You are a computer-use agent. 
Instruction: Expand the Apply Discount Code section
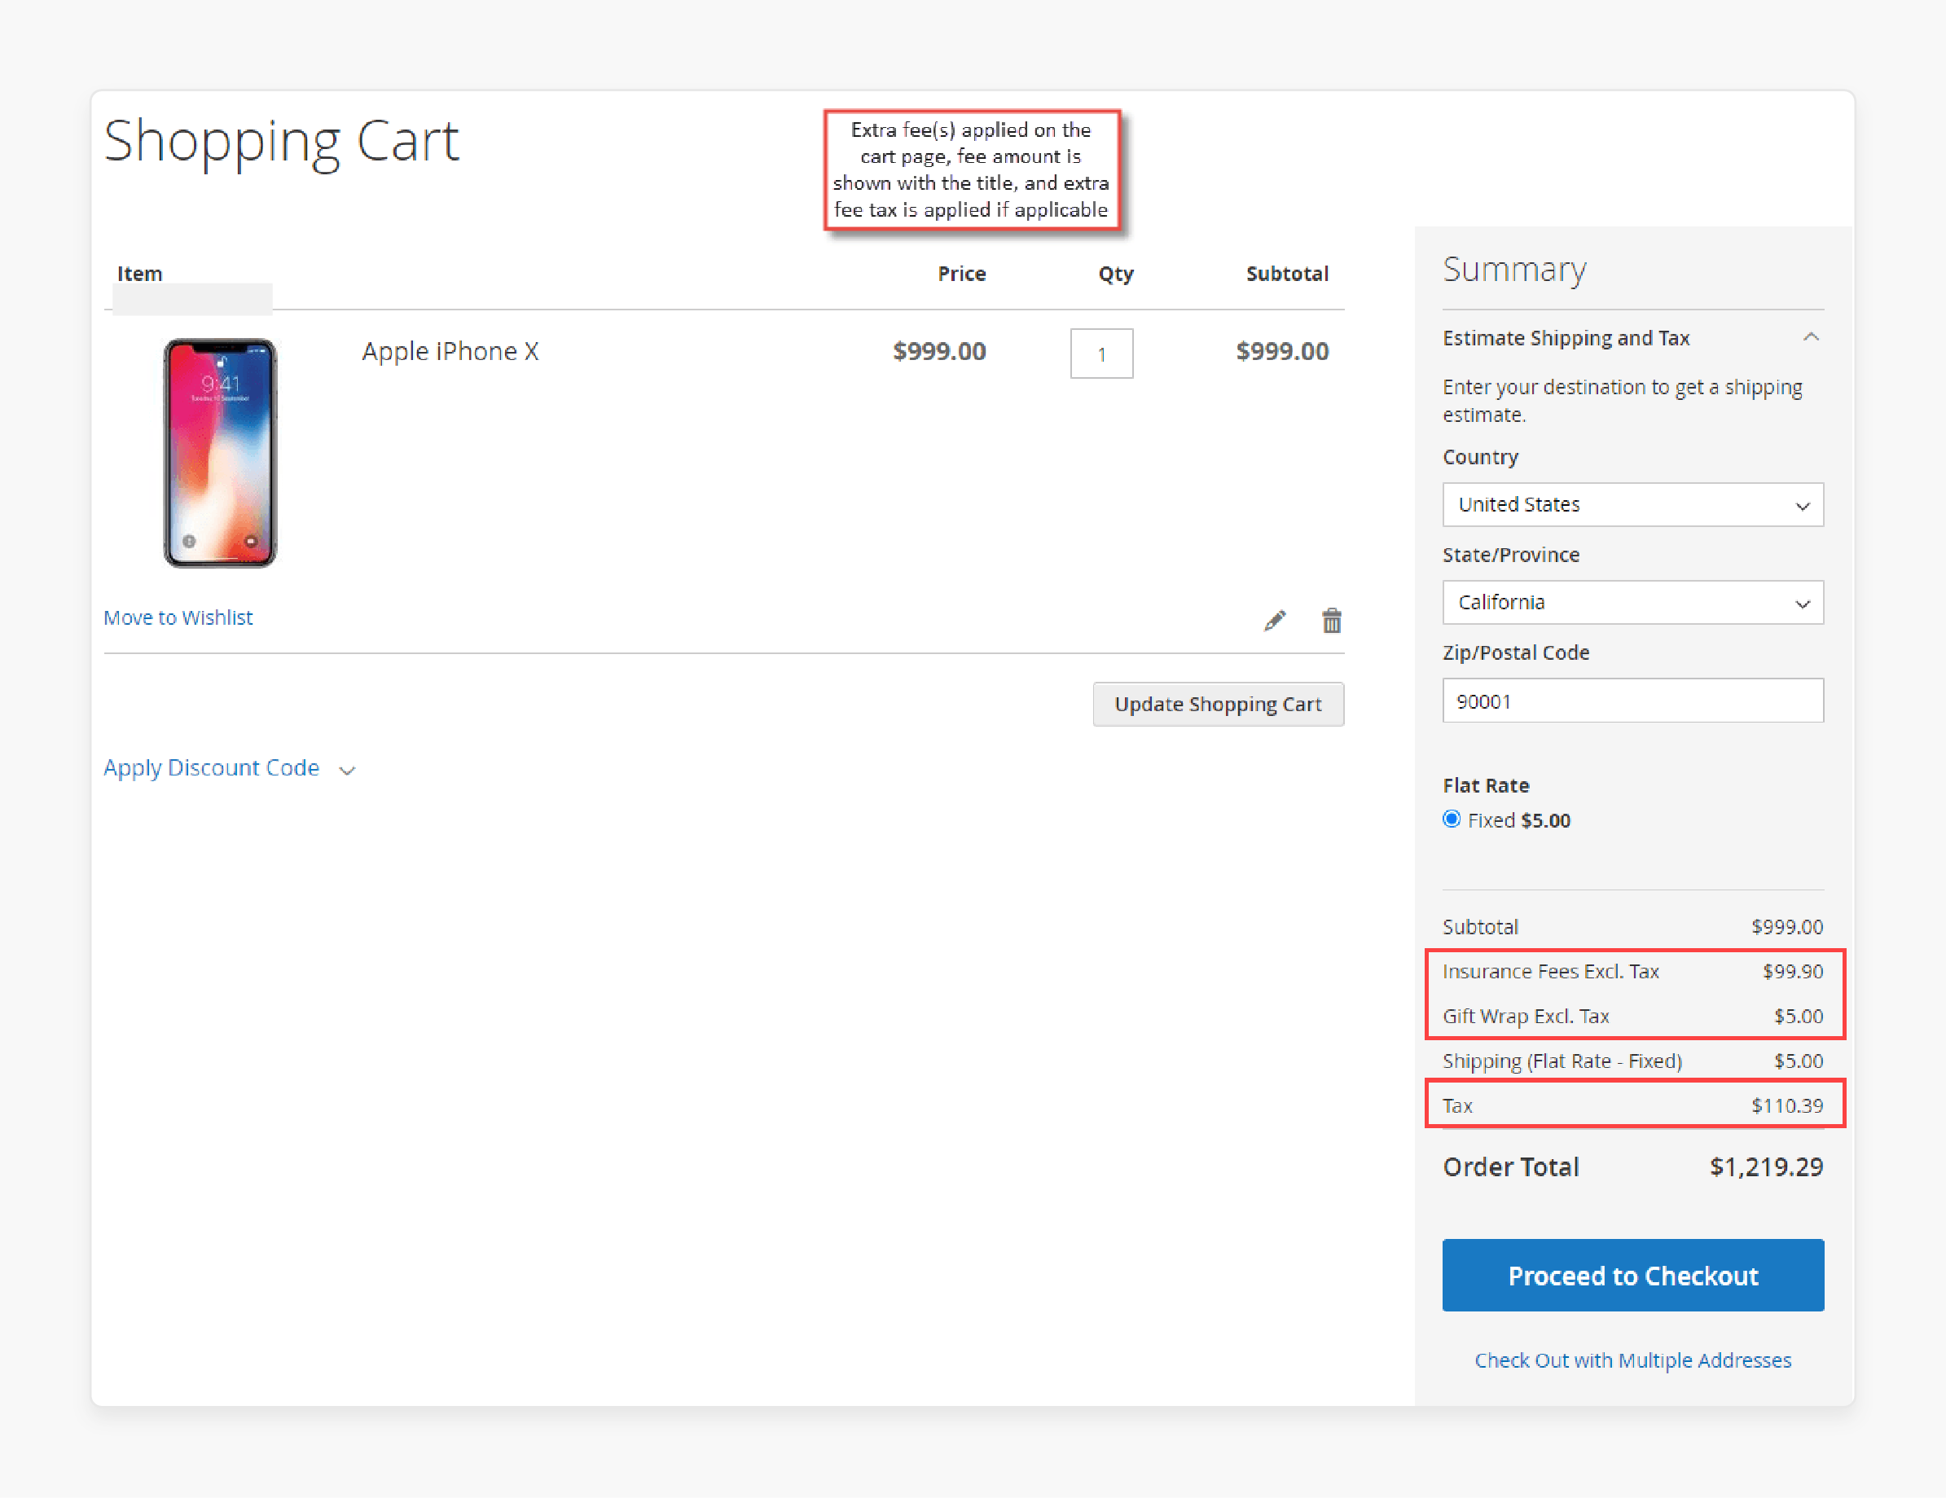point(229,768)
